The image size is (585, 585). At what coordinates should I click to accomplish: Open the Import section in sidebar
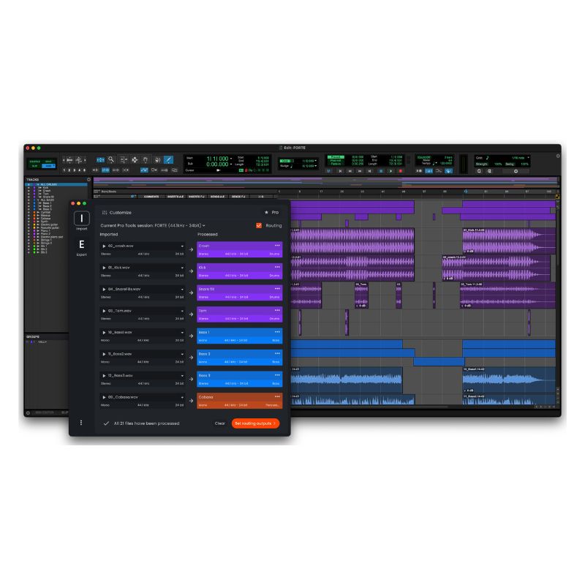coord(82,220)
